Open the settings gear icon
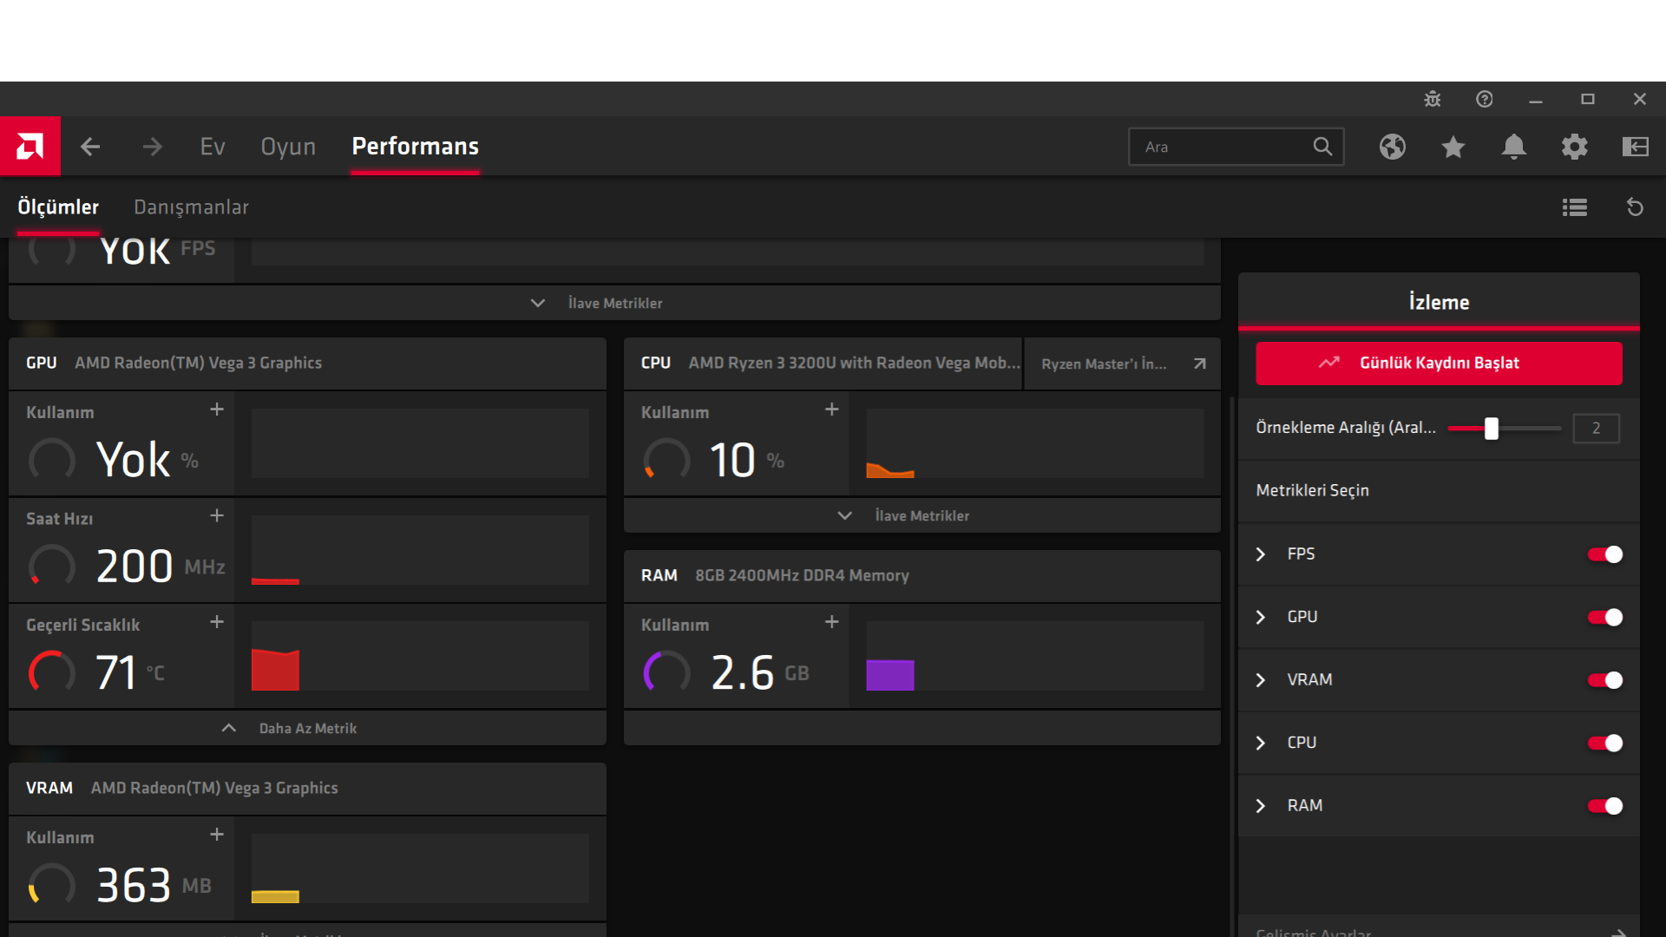1666x937 pixels. 1575,147
